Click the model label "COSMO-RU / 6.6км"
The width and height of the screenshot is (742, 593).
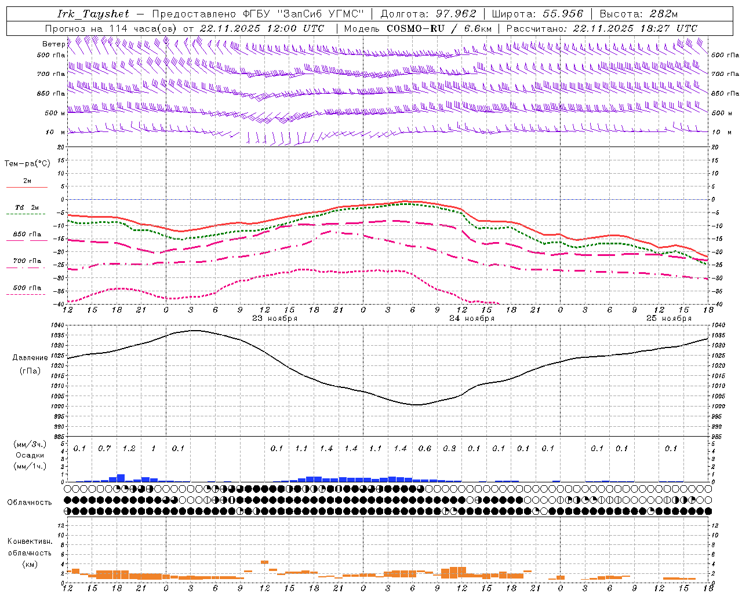(439, 28)
